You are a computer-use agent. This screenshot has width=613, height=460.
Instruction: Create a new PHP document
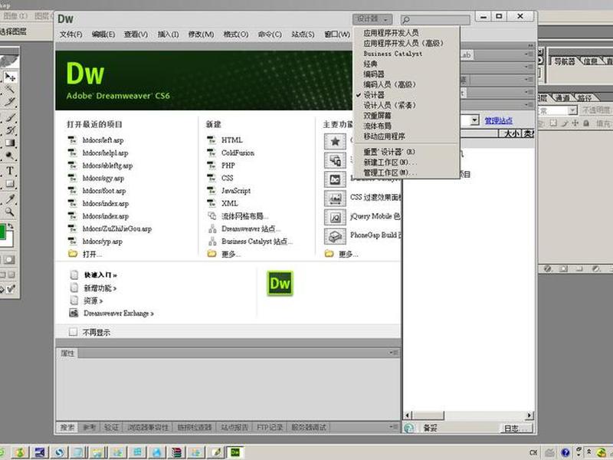pos(228,166)
